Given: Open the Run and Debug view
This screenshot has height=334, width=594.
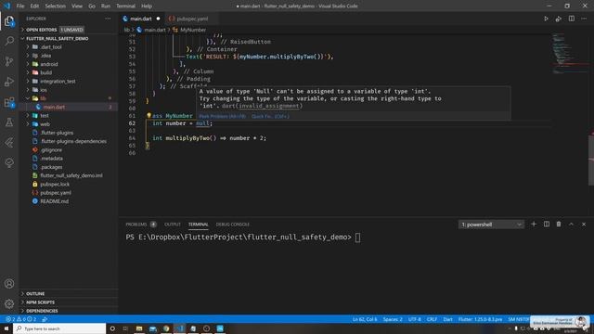Looking at the screenshot, I should coord(9,82).
